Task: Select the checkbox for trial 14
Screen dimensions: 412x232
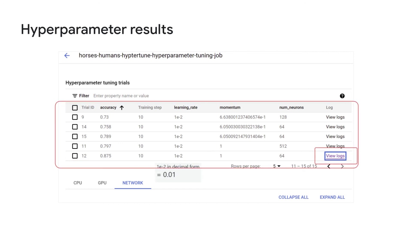Action: 75,127
